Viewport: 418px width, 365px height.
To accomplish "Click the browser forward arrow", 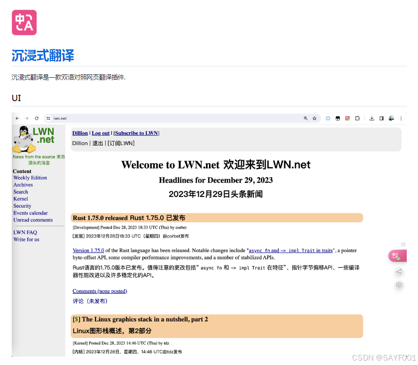I will [27, 118].
